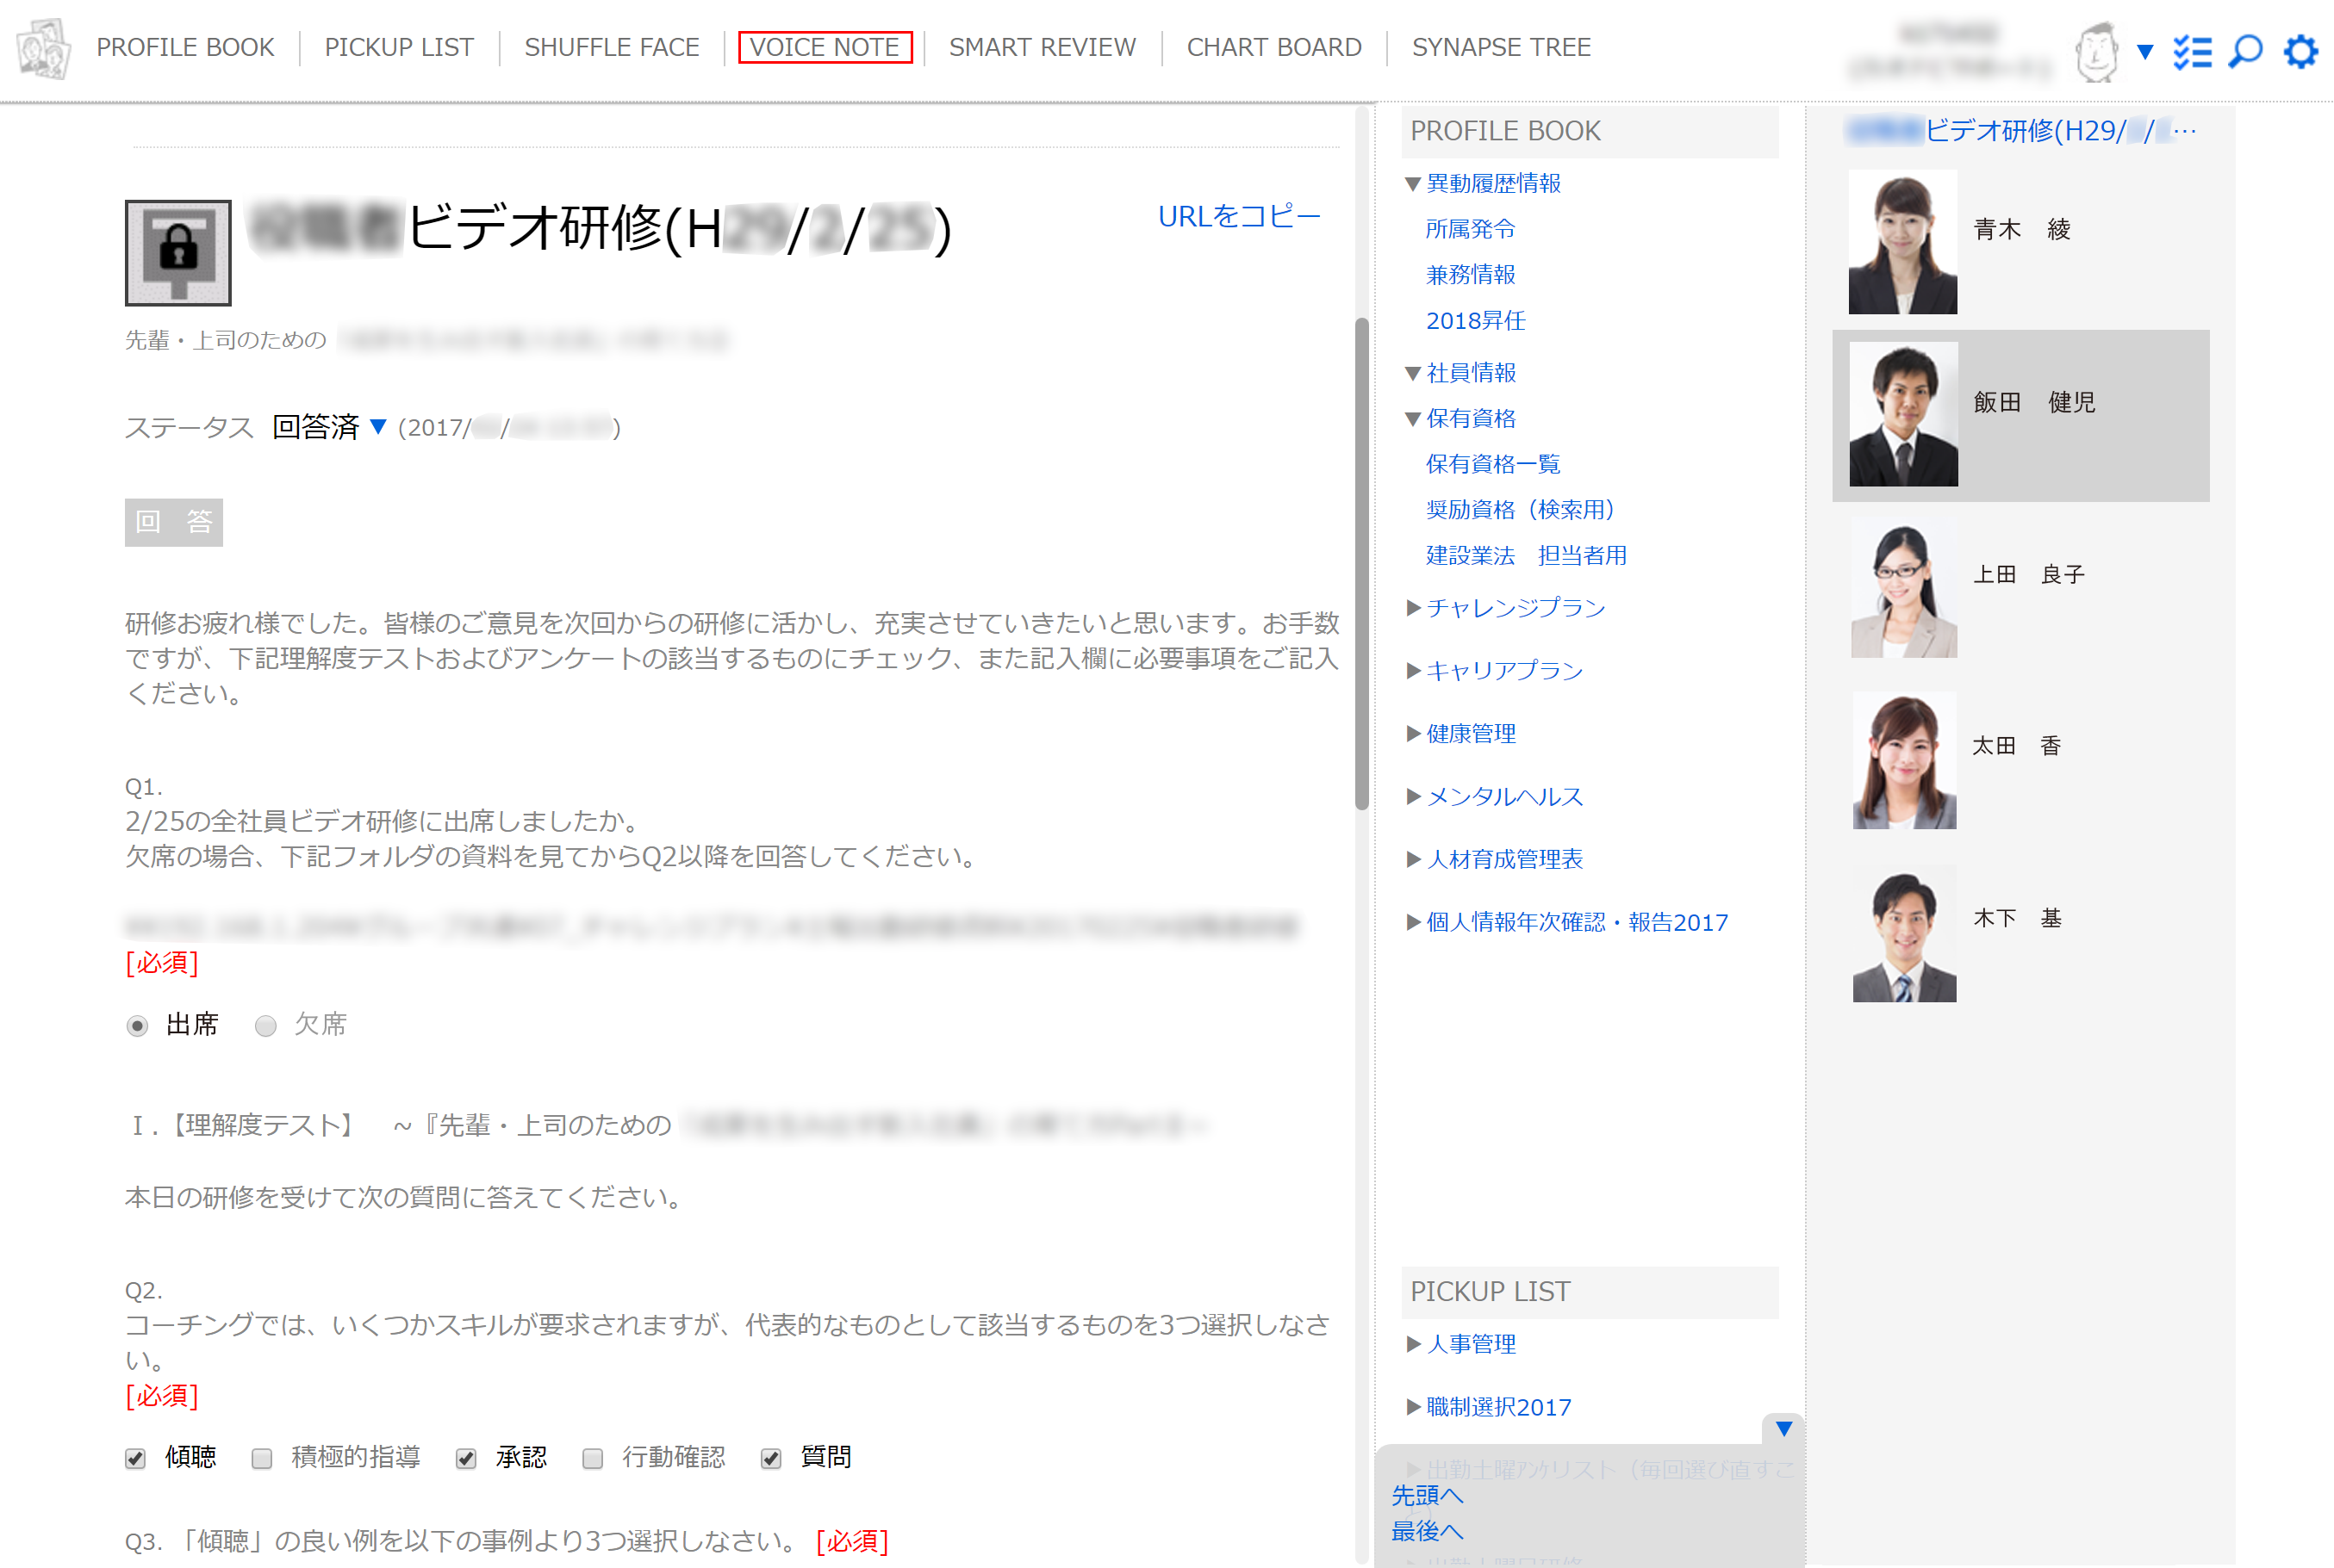Open the CHART BOARD menu

coord(1273,47)
